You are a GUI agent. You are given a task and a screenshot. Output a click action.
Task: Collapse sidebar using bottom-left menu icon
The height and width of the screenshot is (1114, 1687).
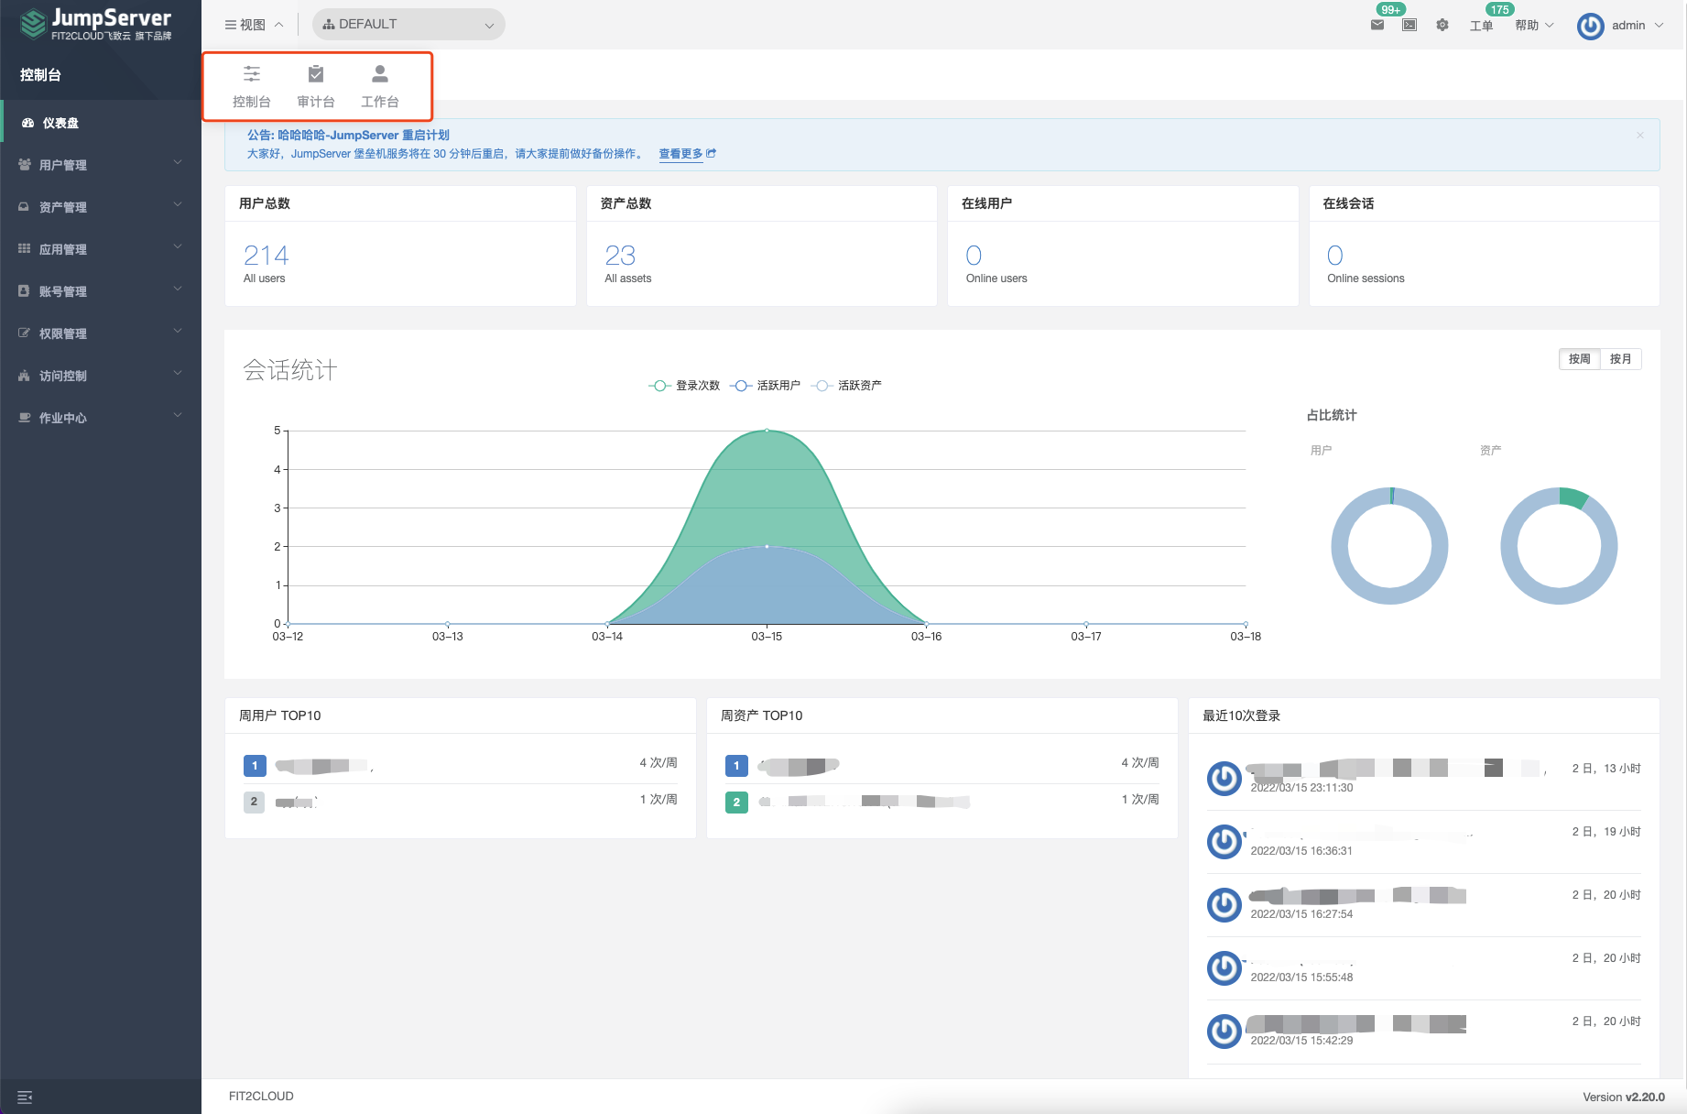tap(25, 1097)
